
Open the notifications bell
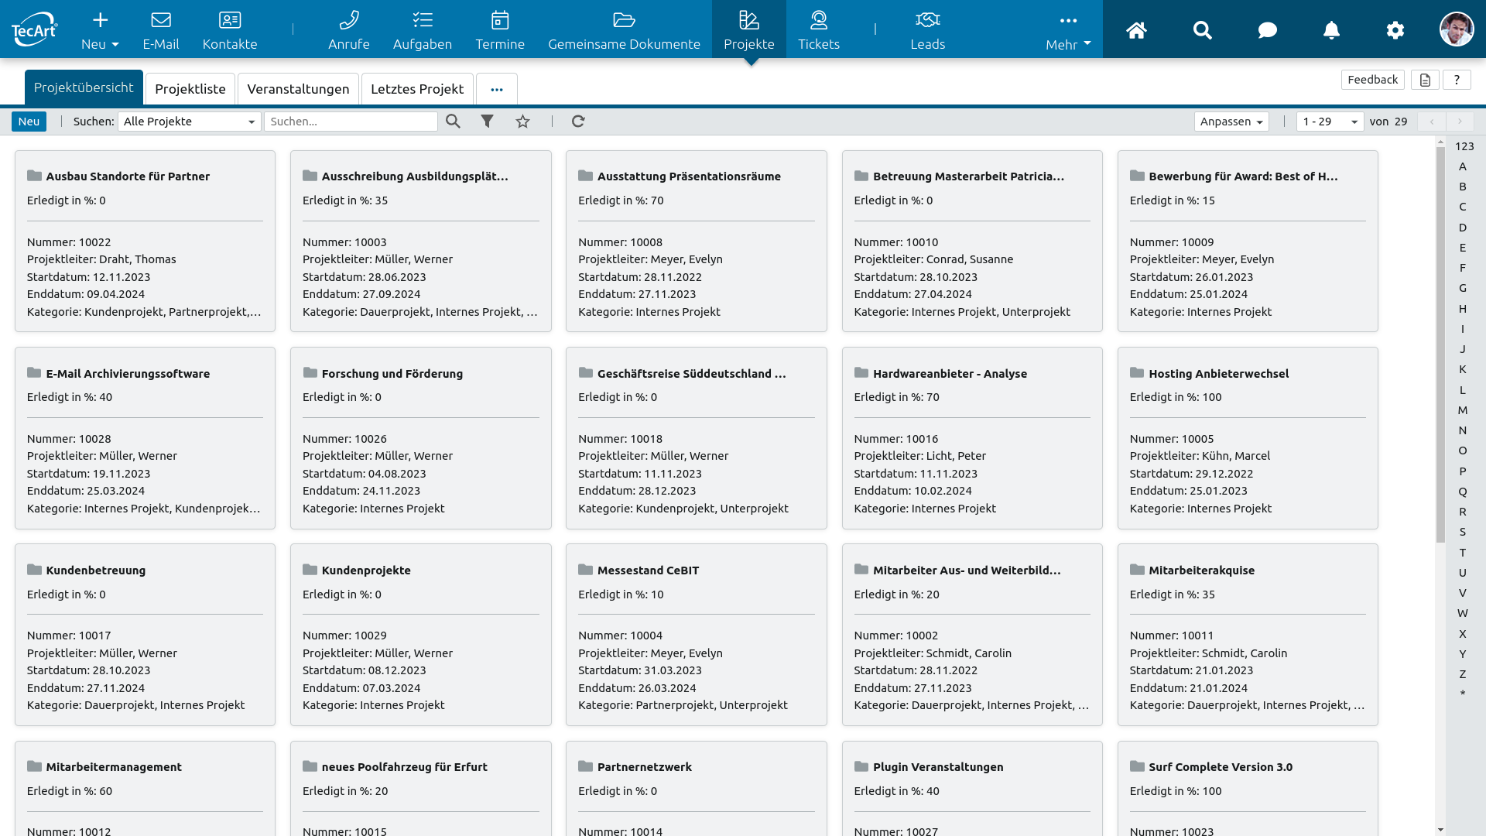pos(1331,30)
